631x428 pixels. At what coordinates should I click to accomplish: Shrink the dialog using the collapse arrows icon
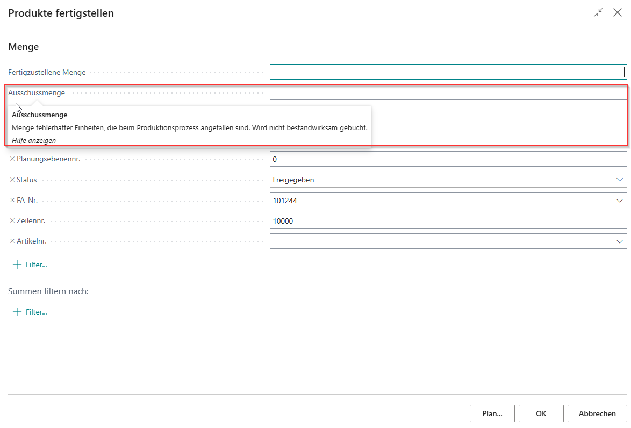pyautogui.click(x=598, y=13)
